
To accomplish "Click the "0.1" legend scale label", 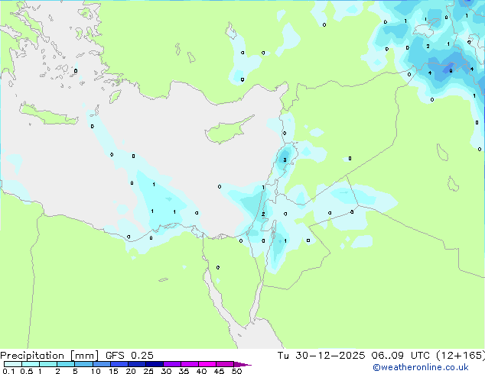I will click(x=8, y=371).
